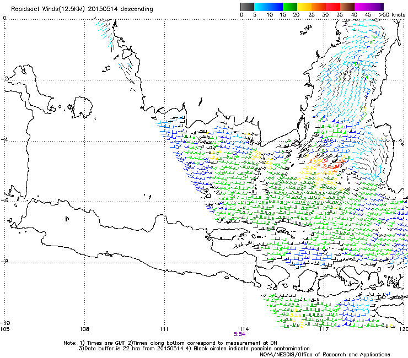Image resolution: width=408 pixels, height=358 pixels.
Task: Click the longitude label '111'
Action: [164, 329]
